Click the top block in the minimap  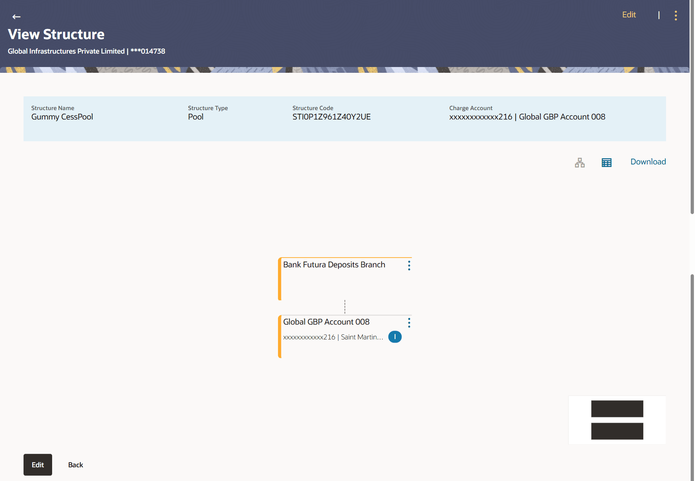[617, 409]
